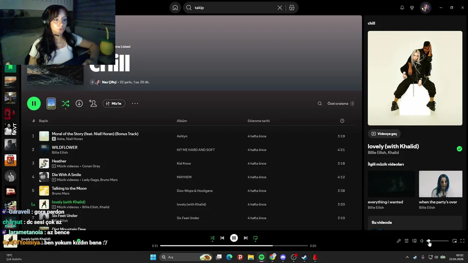Click the plus icon before the owner avatar
Screen dimensions: 468x263
tap(92, 82)
